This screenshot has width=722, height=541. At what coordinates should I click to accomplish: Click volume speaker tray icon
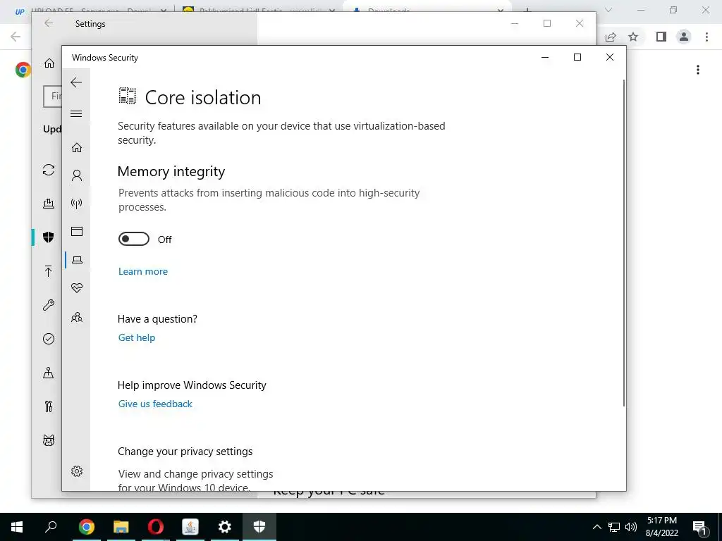[631, 527]
